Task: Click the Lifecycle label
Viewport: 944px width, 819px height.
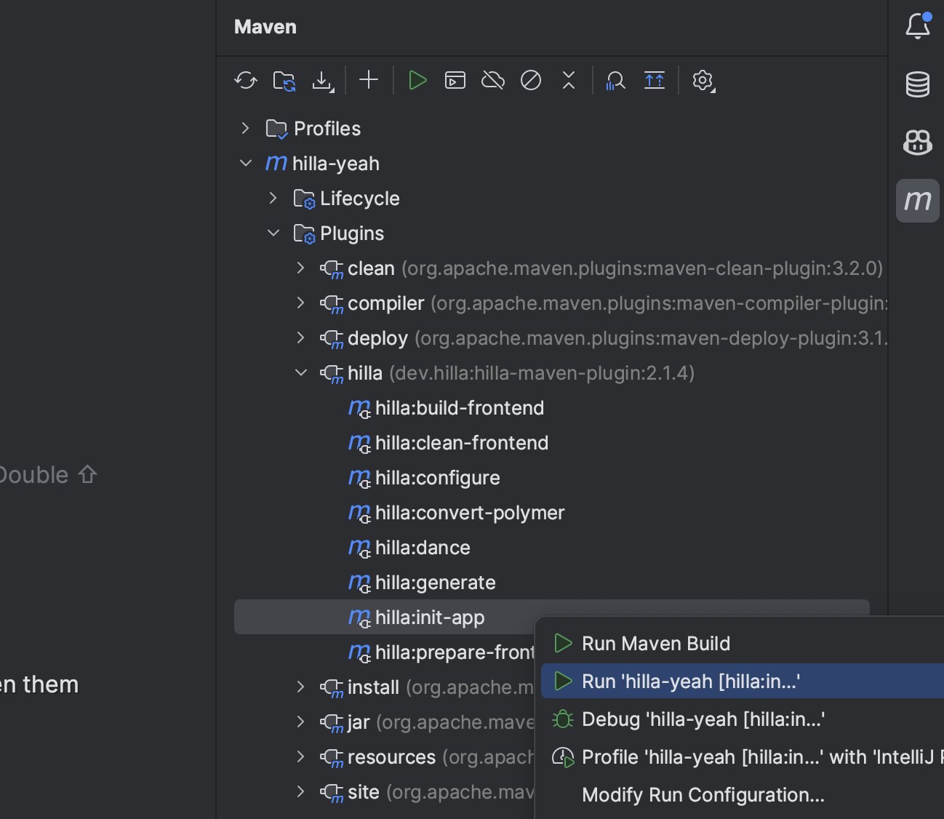Action: pos(360,199)
